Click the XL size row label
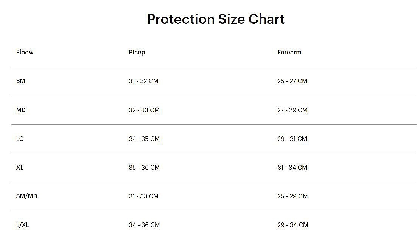417x241 pixels. pos(20,167)
